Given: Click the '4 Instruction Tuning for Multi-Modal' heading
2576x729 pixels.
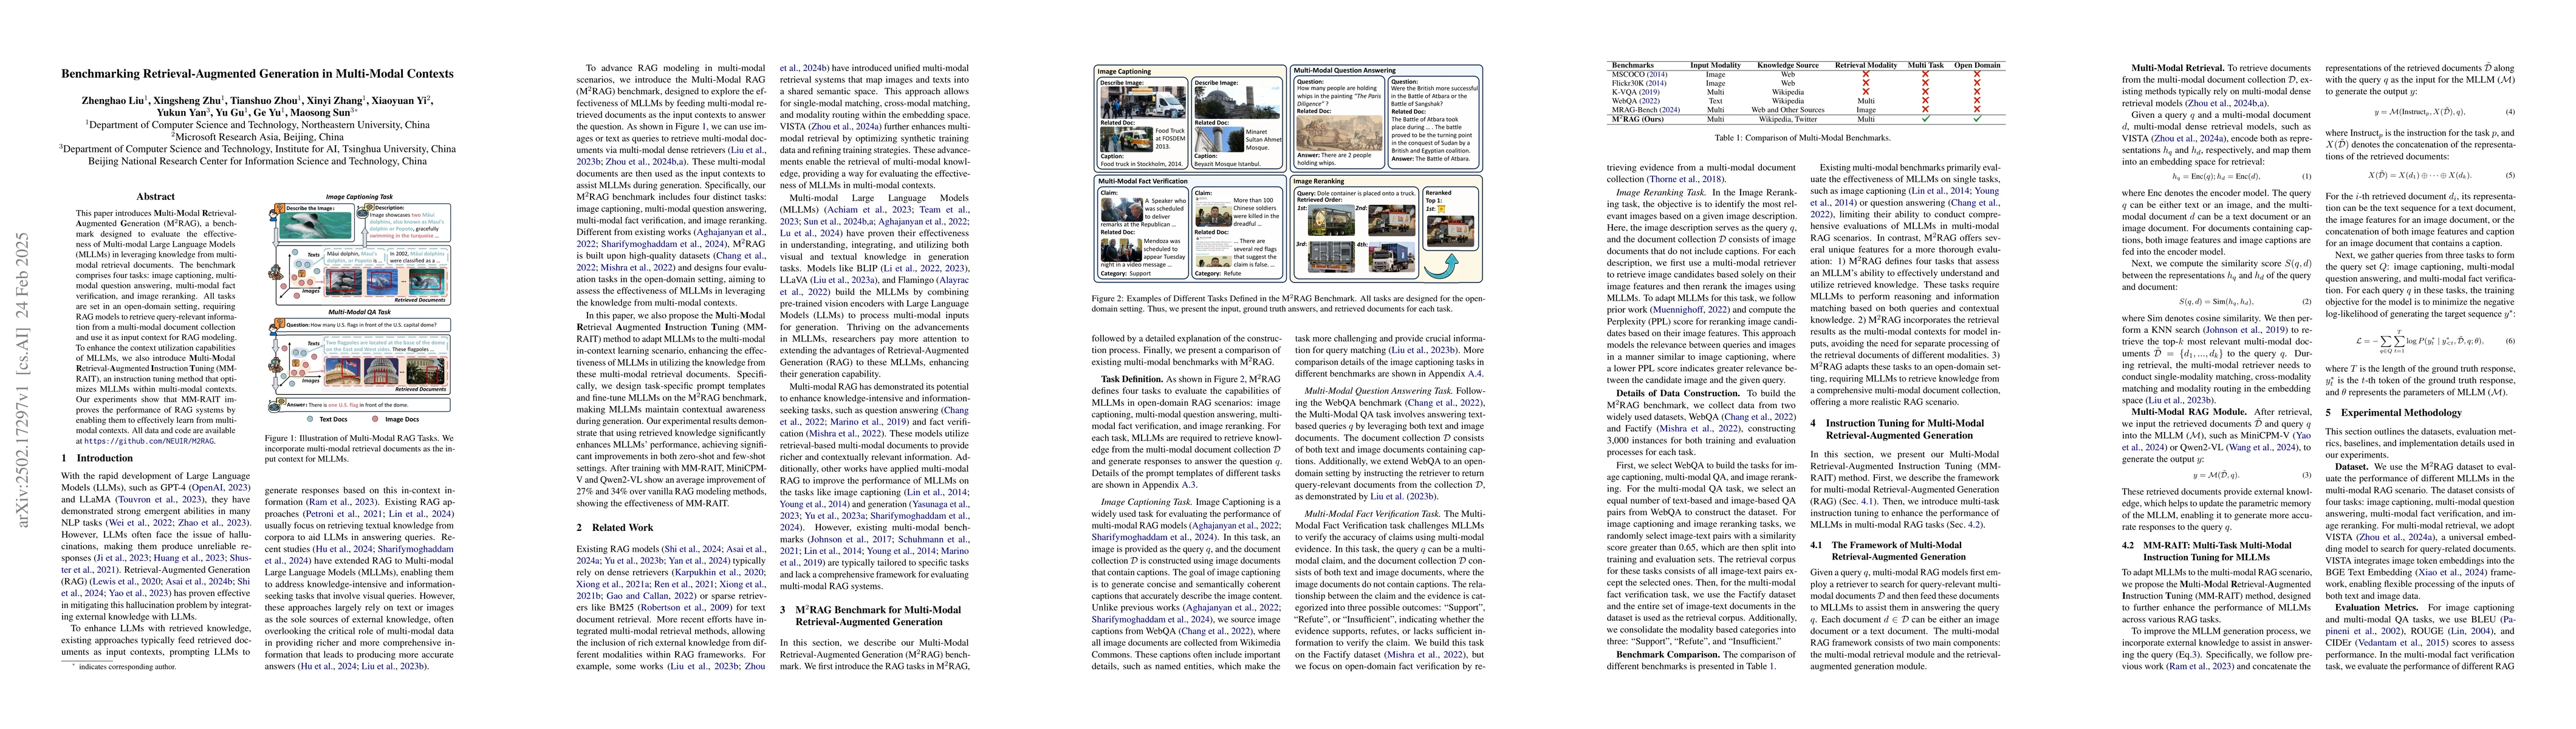Looking at the screenshot, I should (x=1898, y=429).
